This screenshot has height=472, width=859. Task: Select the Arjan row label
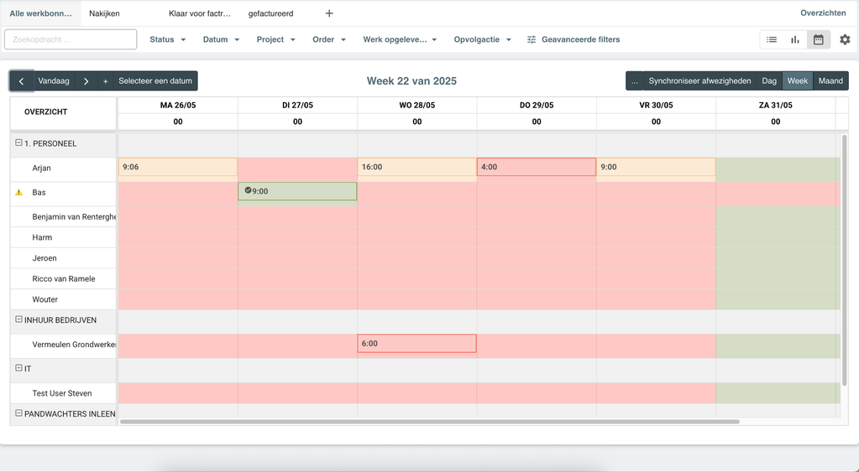coord(42,168)
